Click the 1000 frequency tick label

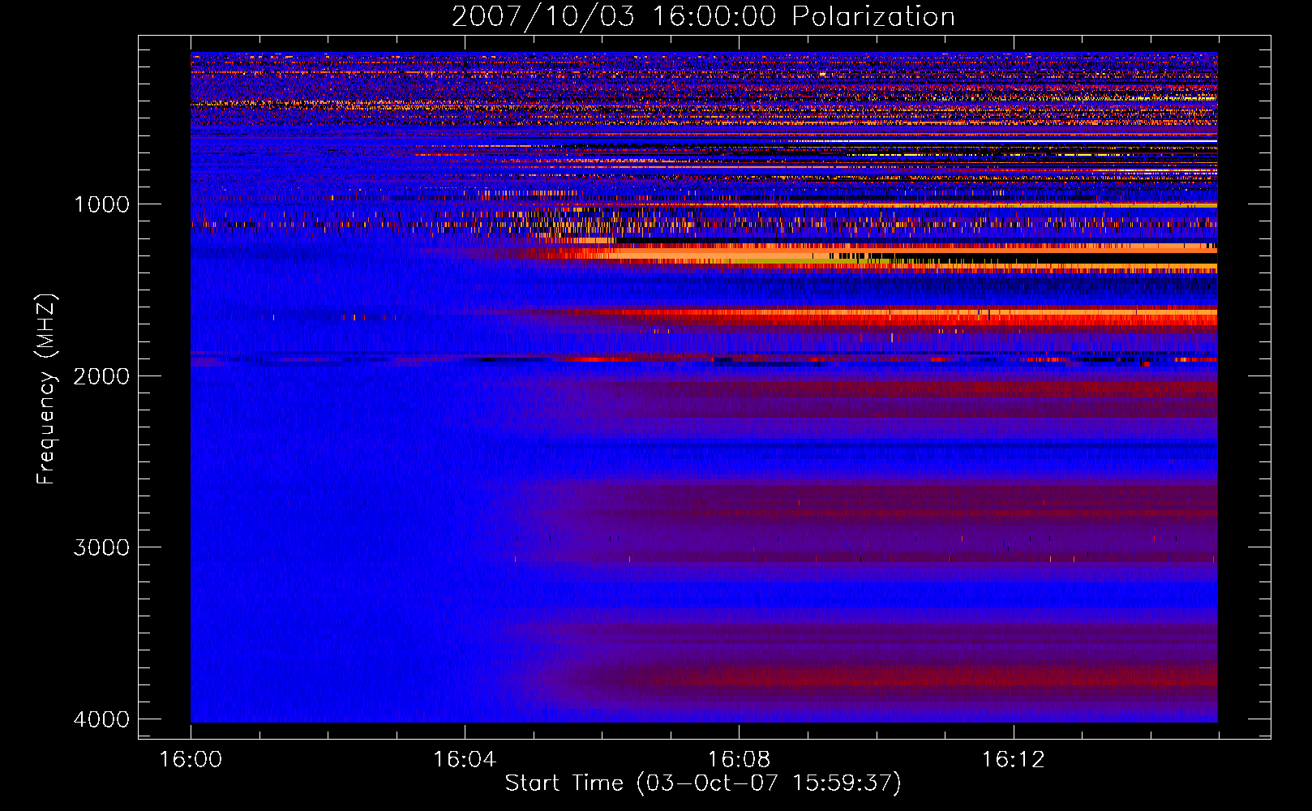pyautogui.click(x=101, y=204)
